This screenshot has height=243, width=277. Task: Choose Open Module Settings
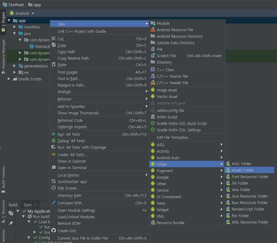coord(100,210)
